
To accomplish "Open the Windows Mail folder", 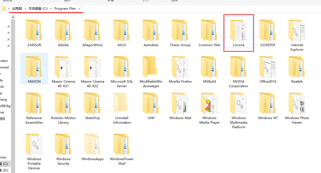I will [x=180, y=106].
